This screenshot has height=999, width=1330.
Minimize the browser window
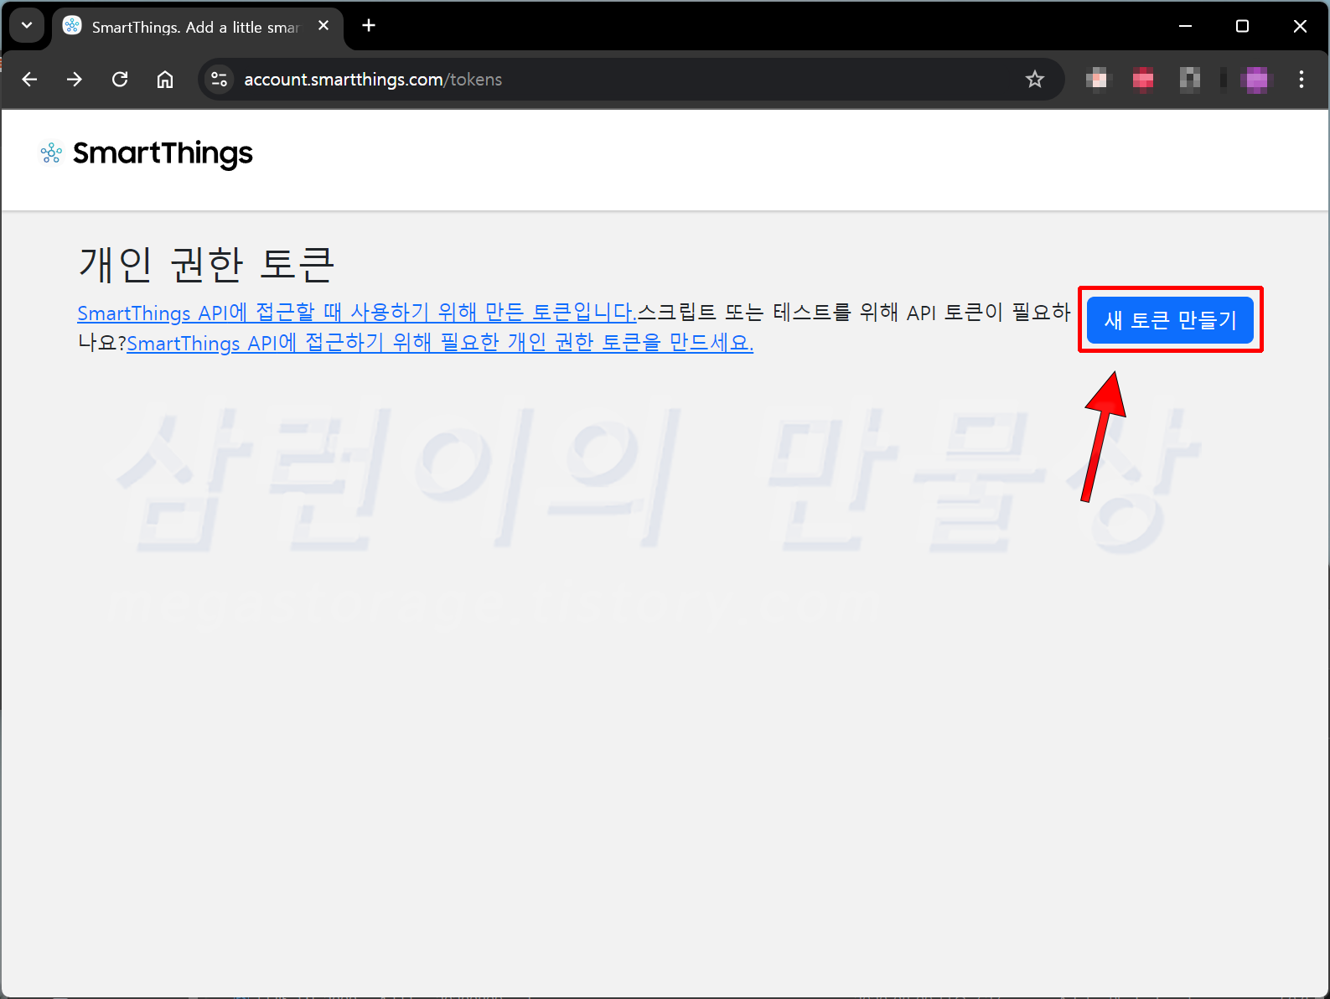coord(1185,26)
